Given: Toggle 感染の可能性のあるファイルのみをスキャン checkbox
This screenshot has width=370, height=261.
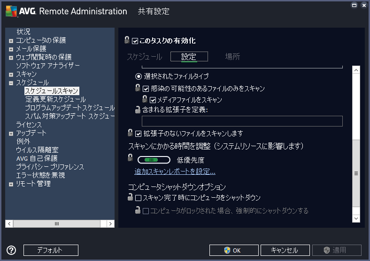Looking at the screenshot, I should [146, 89].
